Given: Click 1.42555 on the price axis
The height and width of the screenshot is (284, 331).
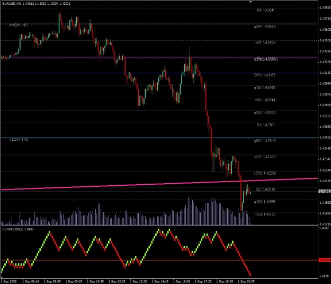Looking at the screenshot, I should pyautogui.click(x=325, y=137).
